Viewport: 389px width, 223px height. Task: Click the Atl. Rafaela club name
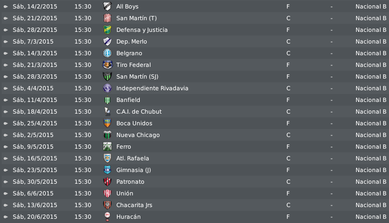132,158
